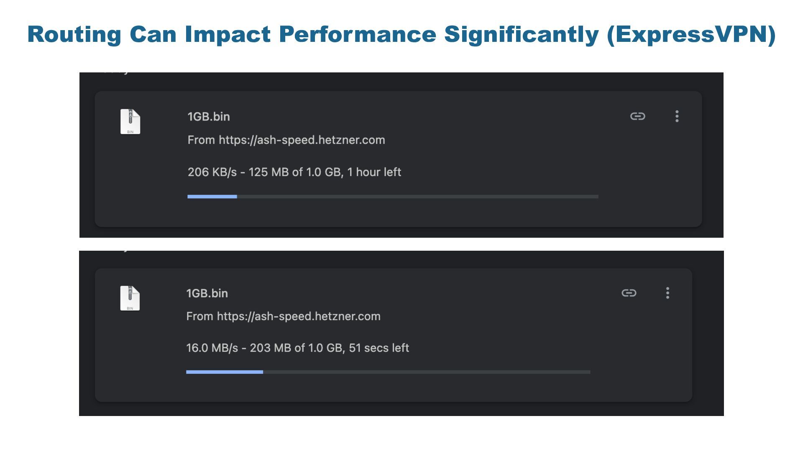Open 1GB.bin filename in the 1 hour left download
803x452 pixels.
(208, 117)
